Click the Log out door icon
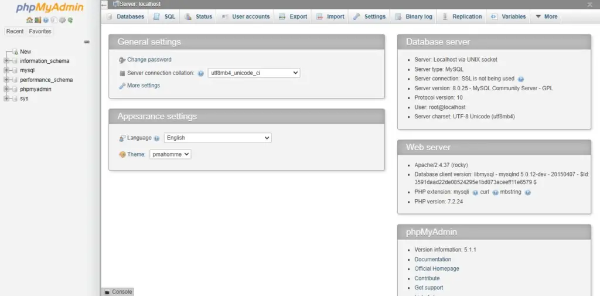Image resolution: width=600 pixels, height=296 pixels. [x=37, y=21]
